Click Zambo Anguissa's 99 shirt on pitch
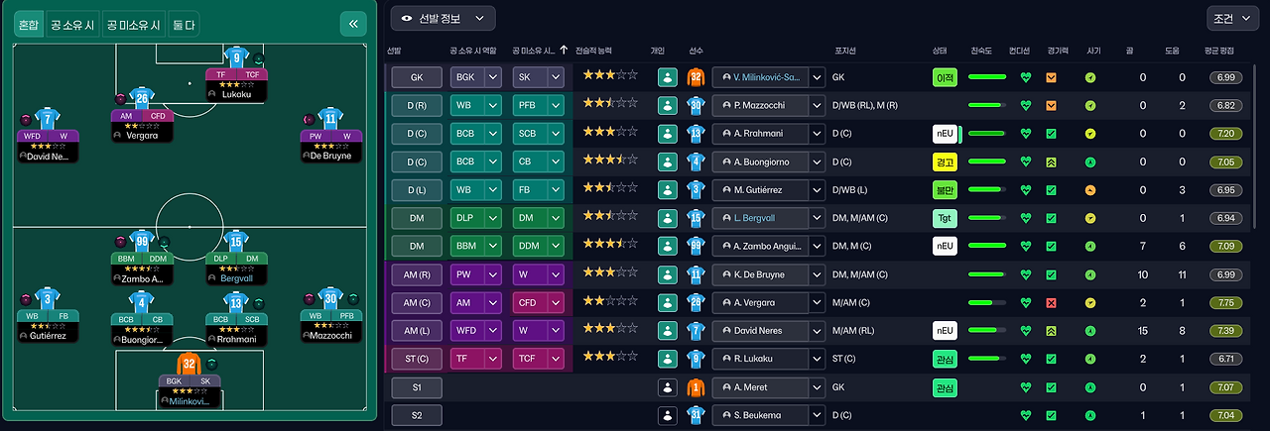The width and height of the screenshot is (1270, 431). (x=142, y=241)
